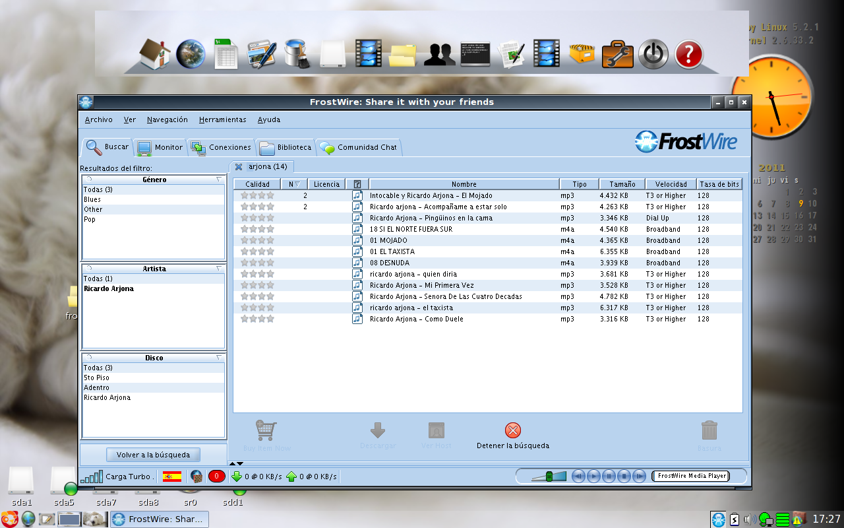844x528 pixels.
Task: Open the Archivo menu
Action: click(99, 119)
